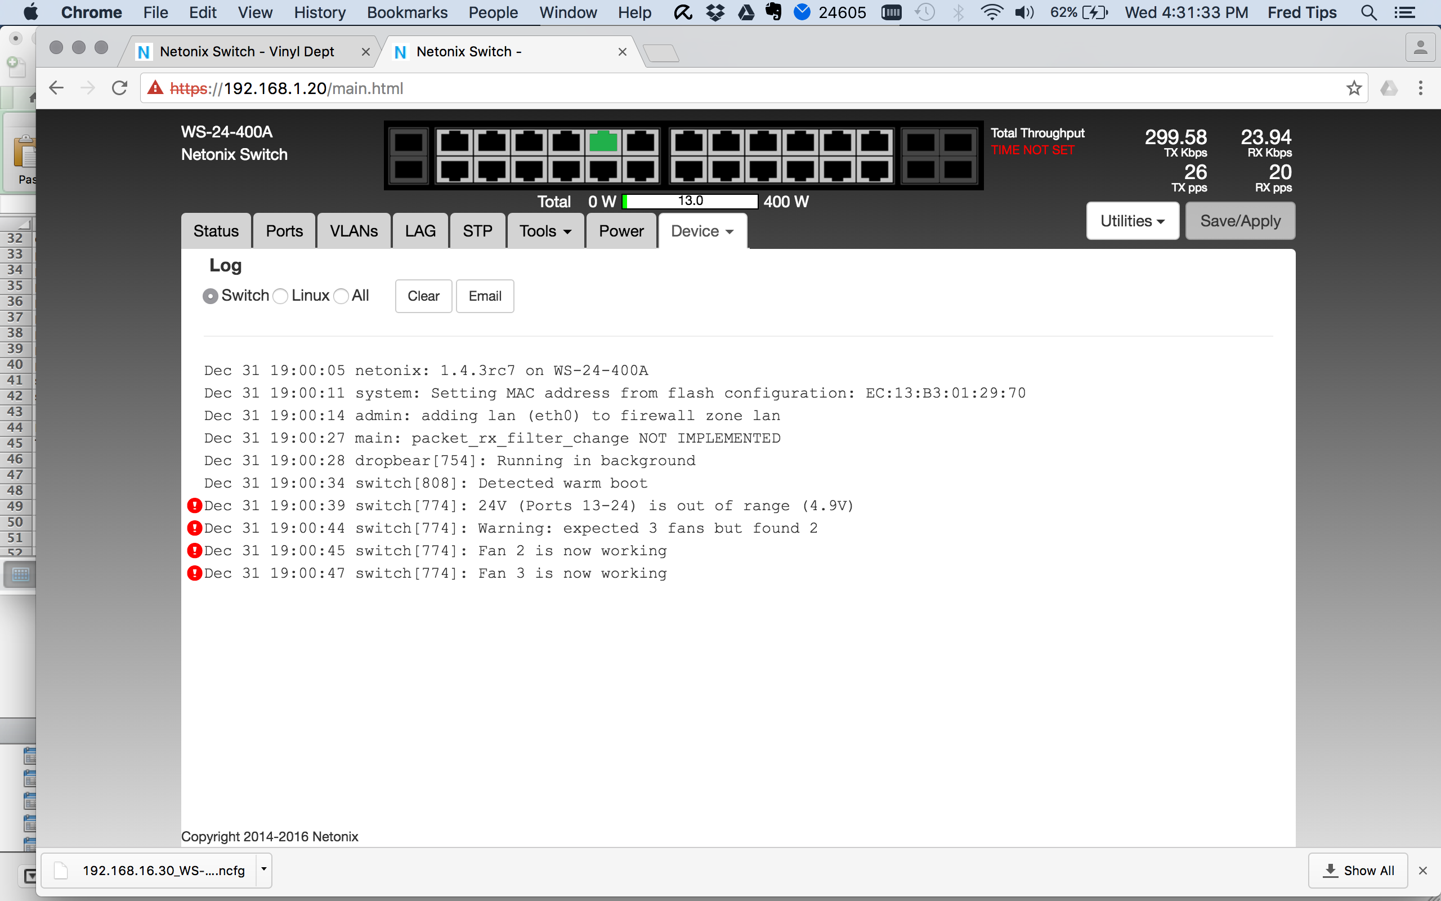Viewport: 1441px width, 901px height.
Task: Open Chrome three-dot menu
Action: (1420, 88)
